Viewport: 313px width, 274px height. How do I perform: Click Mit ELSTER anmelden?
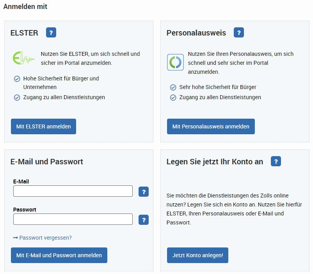click(43, 126)
